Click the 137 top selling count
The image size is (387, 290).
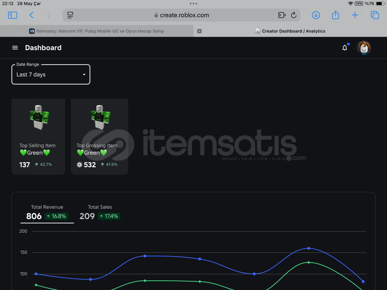pyautogui.click(x=25, y=165)
